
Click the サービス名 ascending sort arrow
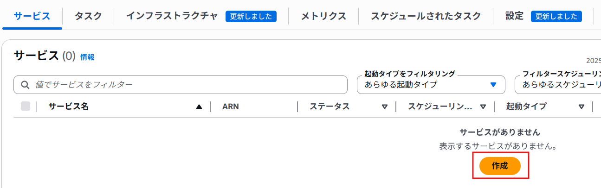(199, 107)
